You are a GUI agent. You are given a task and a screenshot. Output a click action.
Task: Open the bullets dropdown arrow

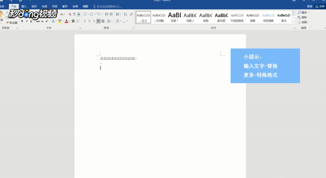pos(88,14)
